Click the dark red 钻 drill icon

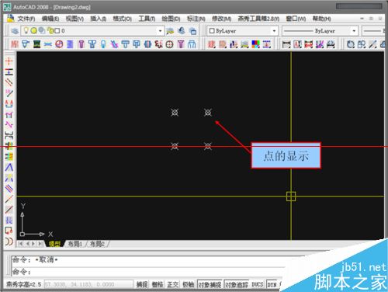(x=158, y=44)
